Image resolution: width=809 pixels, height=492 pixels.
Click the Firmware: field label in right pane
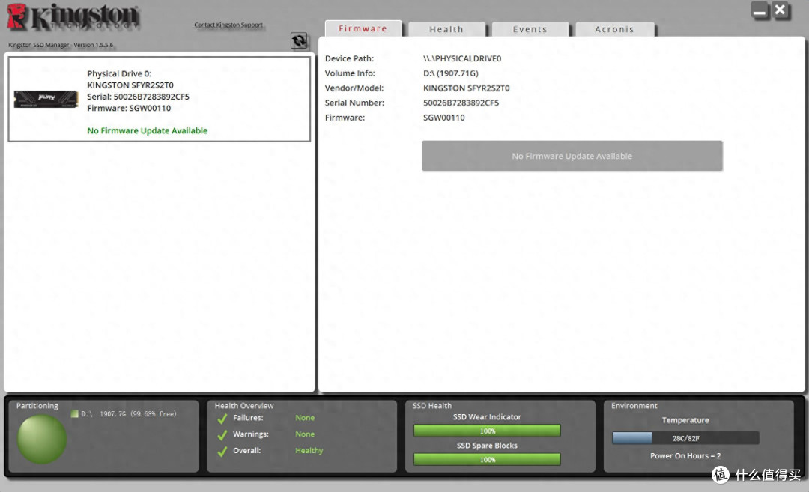[x=345, y=118]
